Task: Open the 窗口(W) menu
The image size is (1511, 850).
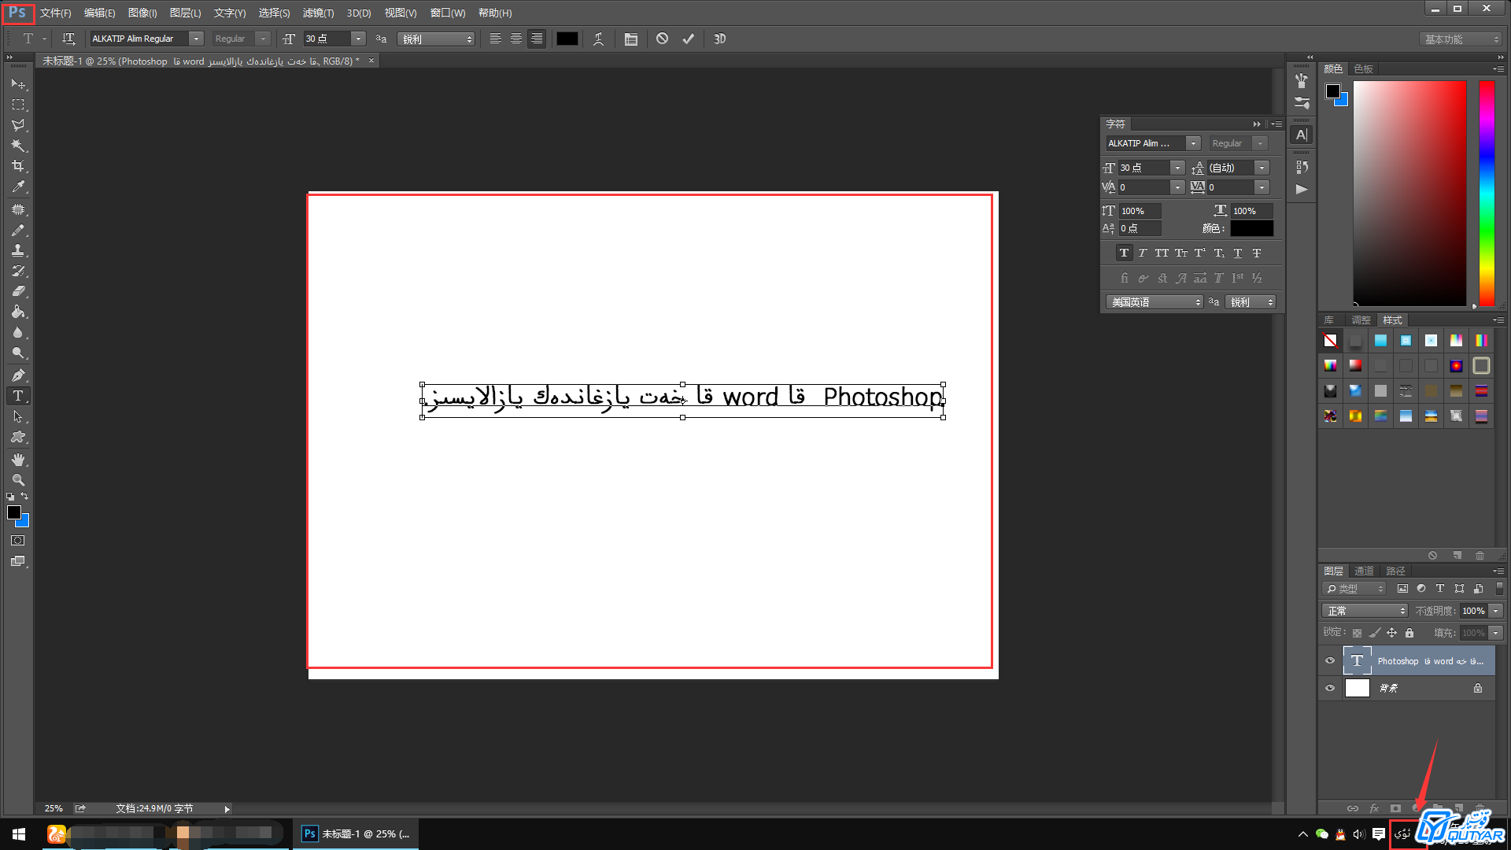Action: (x=448, y=13)
